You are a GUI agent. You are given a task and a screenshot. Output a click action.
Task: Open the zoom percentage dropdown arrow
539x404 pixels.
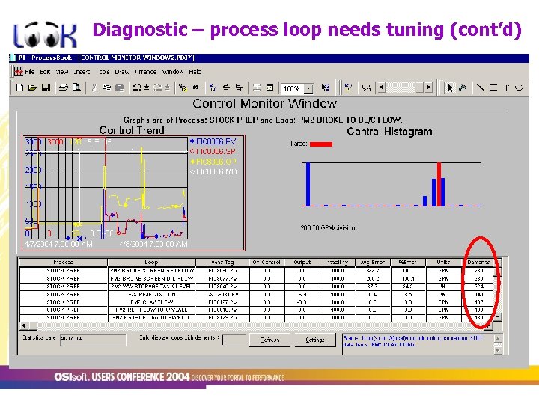(308, 88)
